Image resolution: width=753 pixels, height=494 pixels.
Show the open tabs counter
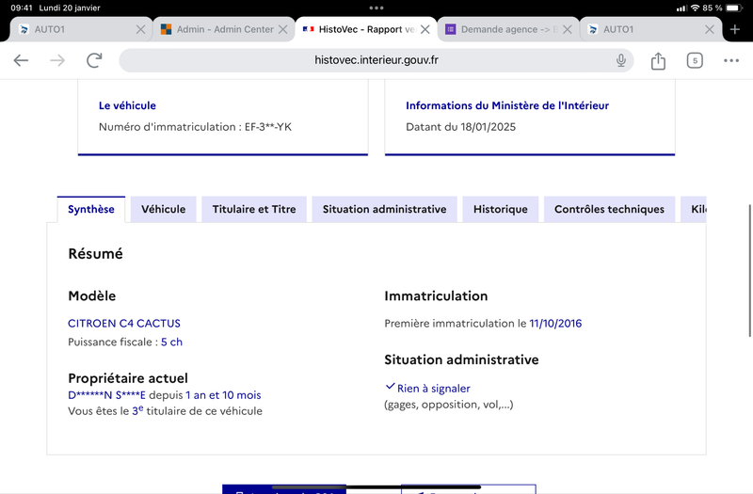695,60
